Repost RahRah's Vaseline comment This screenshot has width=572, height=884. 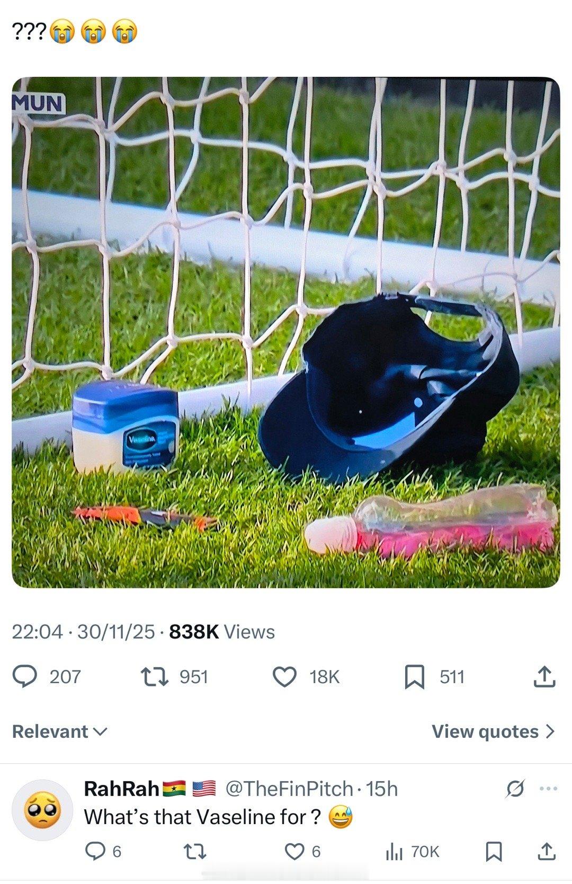[x=194, y=851]
